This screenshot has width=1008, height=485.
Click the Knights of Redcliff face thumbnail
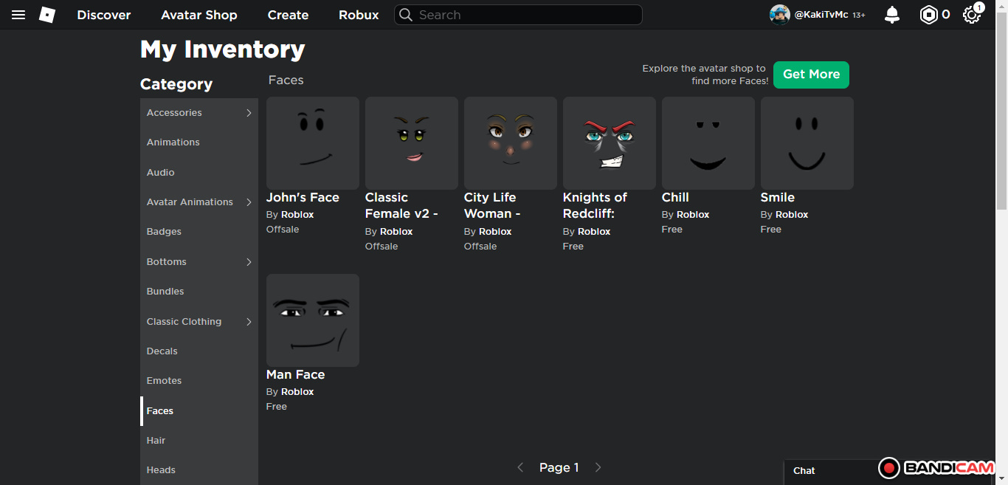[609, 143]
